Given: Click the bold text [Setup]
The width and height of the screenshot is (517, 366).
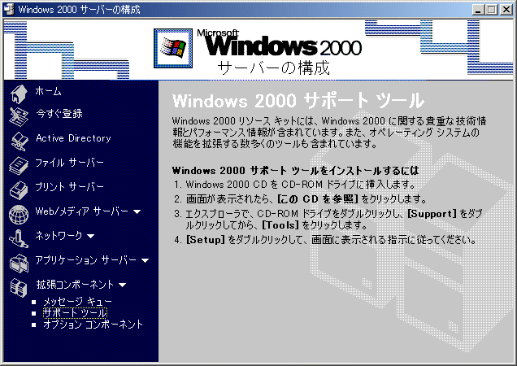Looking at the screenshot, I should point(206,240).
